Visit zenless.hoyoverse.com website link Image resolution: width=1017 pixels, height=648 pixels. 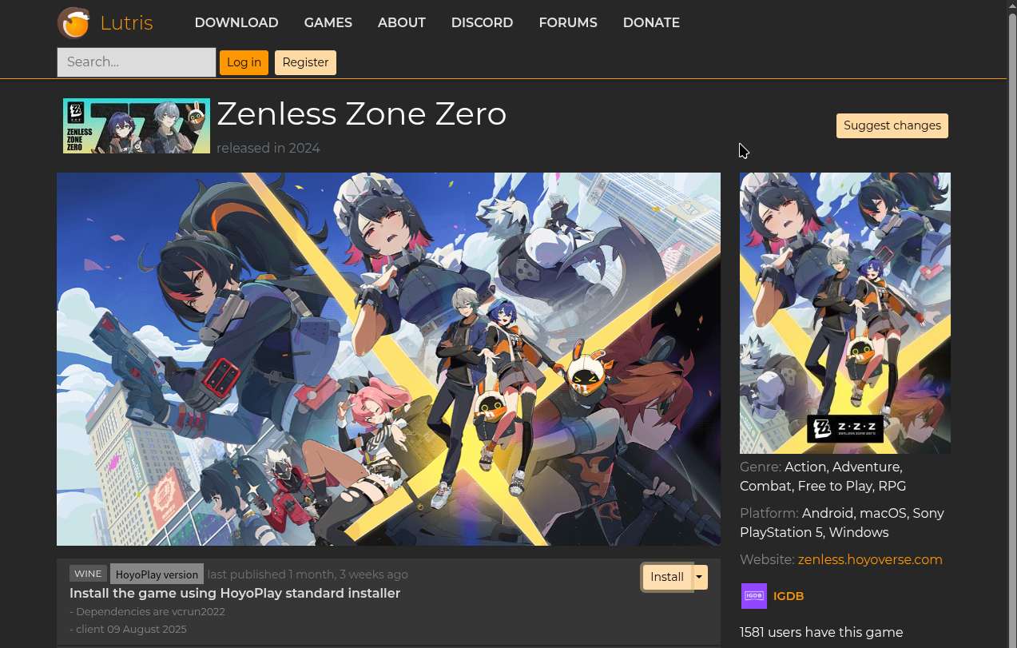pos(869,559)
